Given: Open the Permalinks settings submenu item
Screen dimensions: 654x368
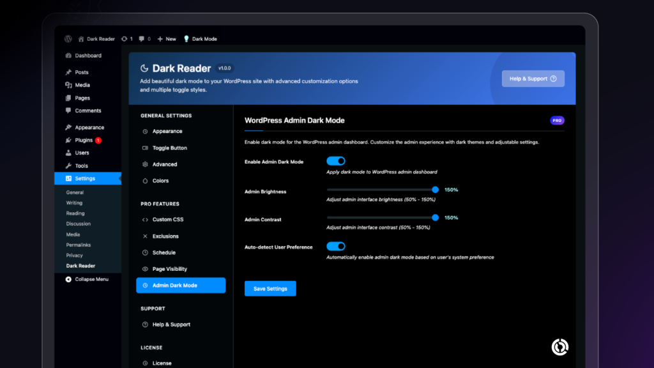Looking at the screenshot, I should [x=78, y=245].
